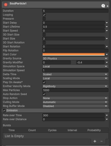The width and height of the screenshot is (111, 146).
Task: Click the red SoulParticle1 particle icon
Action: (6, 4)
